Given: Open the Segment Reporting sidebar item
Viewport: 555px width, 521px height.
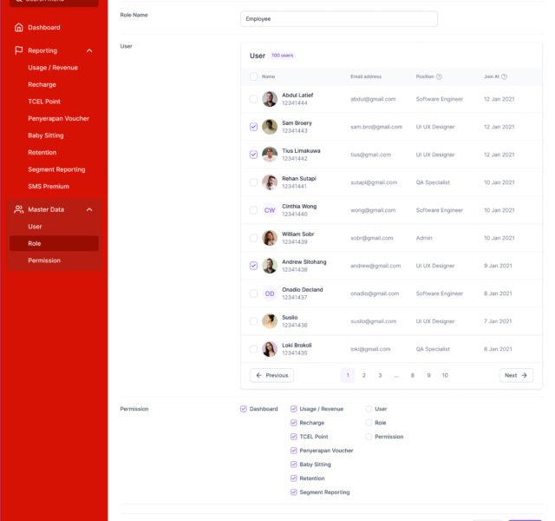Looking at the screenshot, I should pos(56,169).
